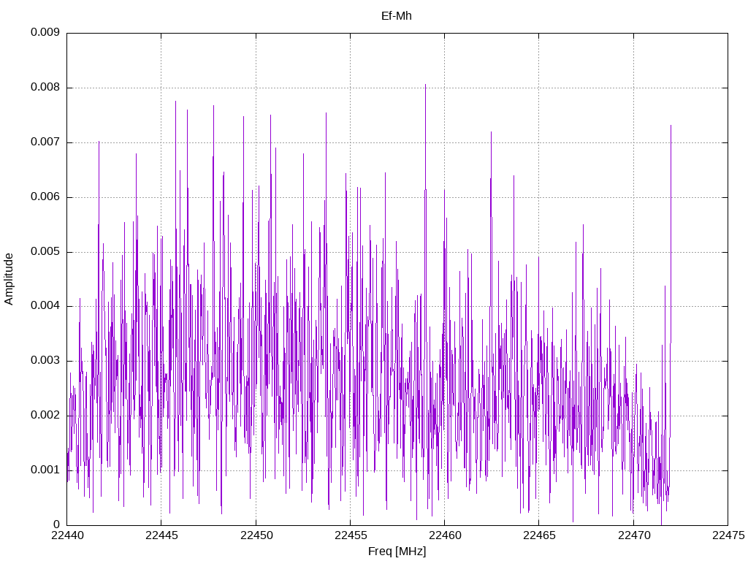Click the plot title 'Ef-Mh'

(x=397, y=16)
